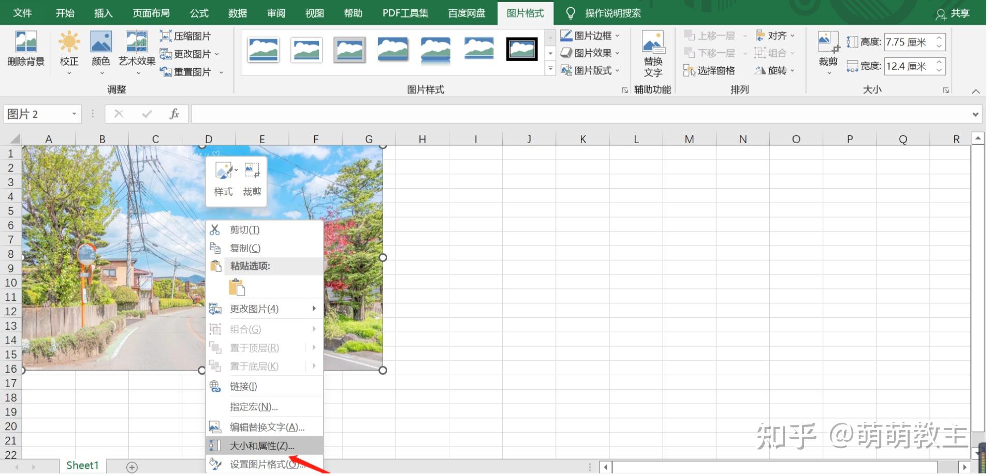Select the black-framed picture style thumbnail
This screenshot has width=994, height=476.
click(x=522, y=50)
